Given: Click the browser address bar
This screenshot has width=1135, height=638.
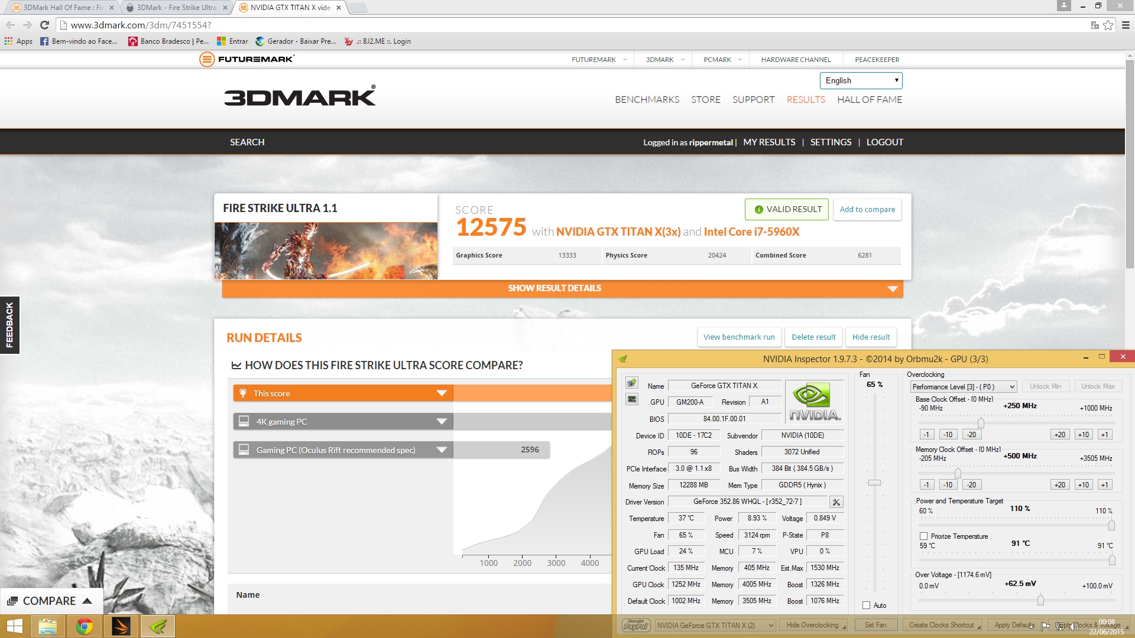Looking at the screenshot, I should coord(573,25).
